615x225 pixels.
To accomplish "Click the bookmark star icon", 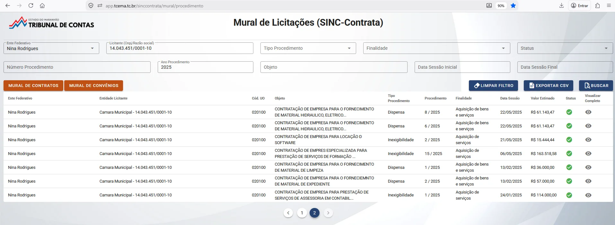I will point(513,5).
